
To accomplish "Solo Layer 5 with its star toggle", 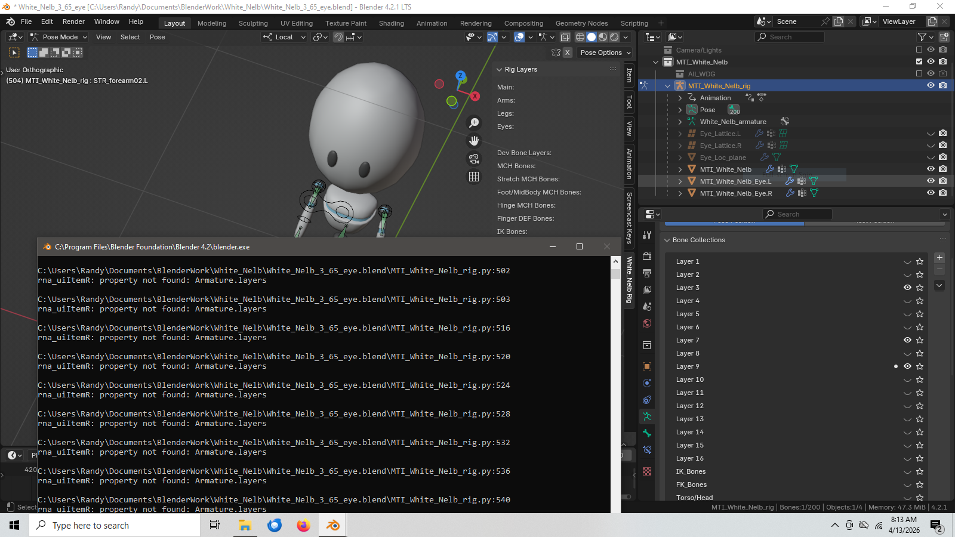I will [920, 314].
